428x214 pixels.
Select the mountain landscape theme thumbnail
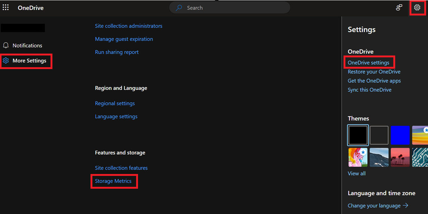[x=379, y=157]
